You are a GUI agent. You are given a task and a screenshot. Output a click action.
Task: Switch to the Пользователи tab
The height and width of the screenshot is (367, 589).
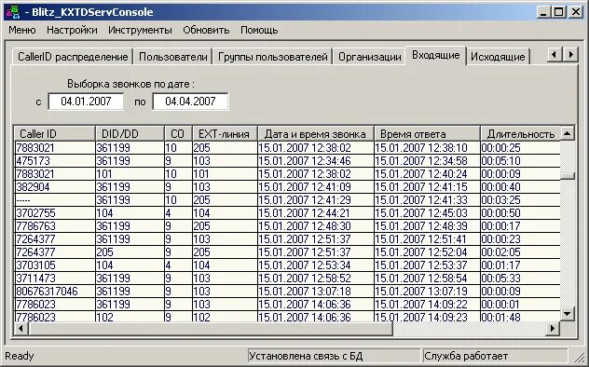pyautogui.click(x=173, y=57)
